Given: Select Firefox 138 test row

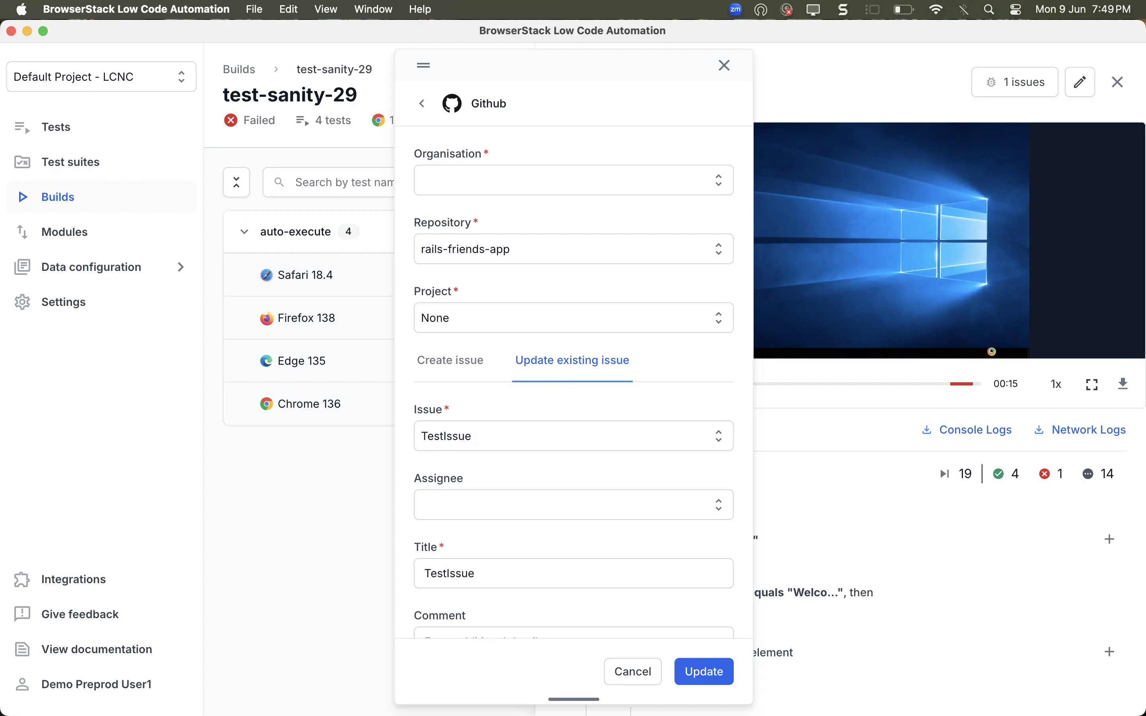Looking at the screenshot, I should point(309,318).
